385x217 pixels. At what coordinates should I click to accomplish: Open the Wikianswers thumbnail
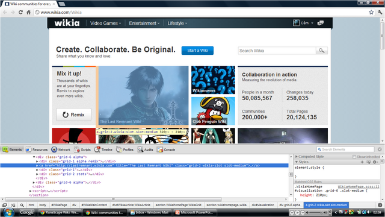tap(213, 80)
